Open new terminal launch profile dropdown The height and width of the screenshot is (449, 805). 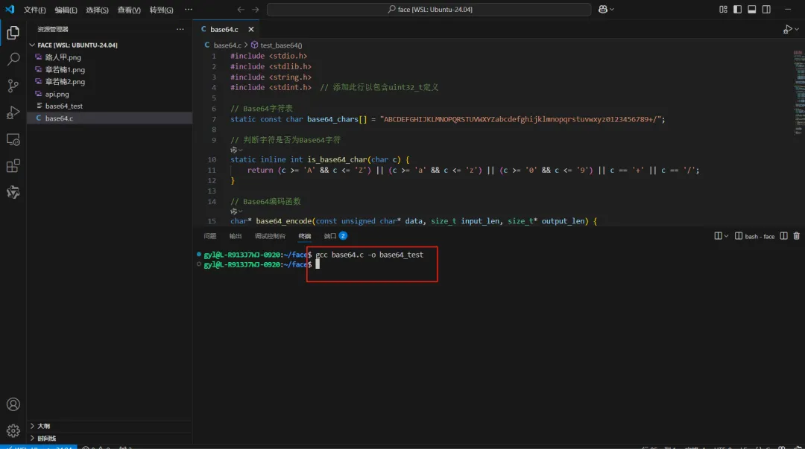coord(726,236)
